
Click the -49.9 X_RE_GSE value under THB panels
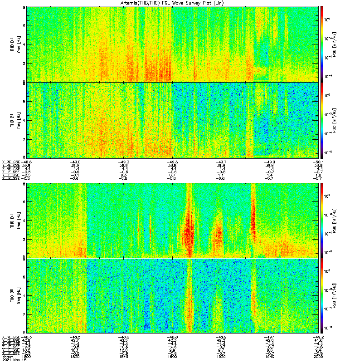tap(270, 162)
